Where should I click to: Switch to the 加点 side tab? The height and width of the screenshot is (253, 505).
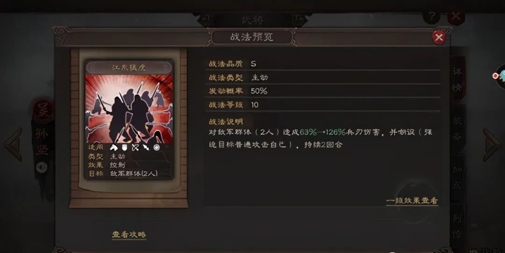tap(457, 177)
